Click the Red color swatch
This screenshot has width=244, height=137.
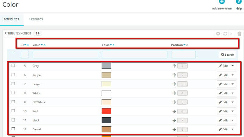106,111
